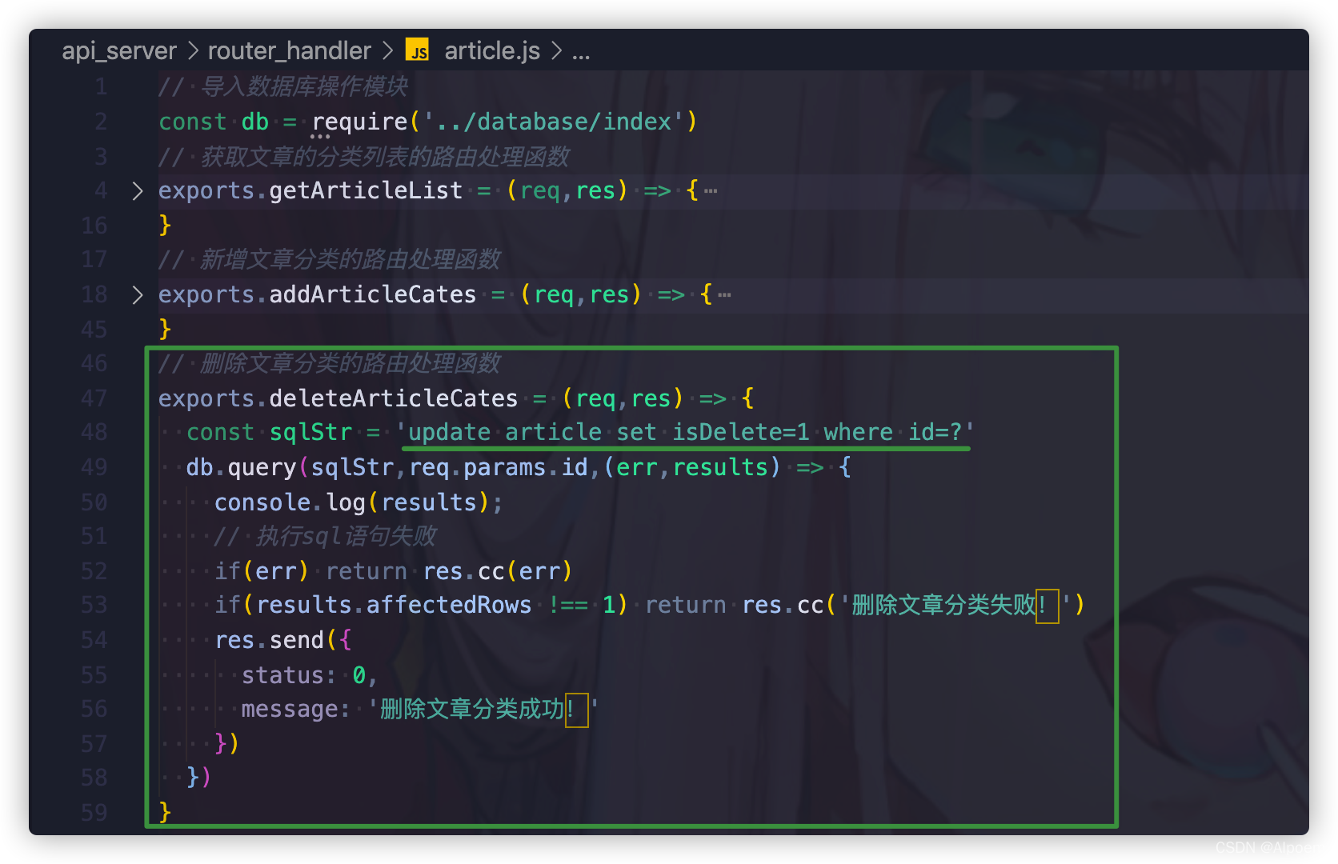The height and width of the screenshot is (864, 1338).
Task: Click db.query call on line 49
Action: 241,467
